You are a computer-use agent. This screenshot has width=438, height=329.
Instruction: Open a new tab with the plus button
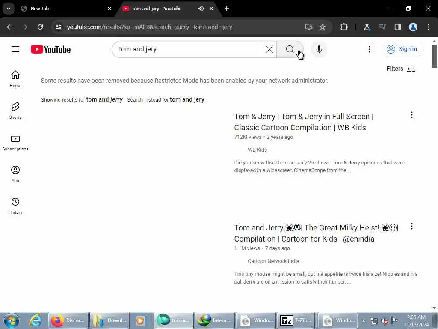(x=227, y=9)
